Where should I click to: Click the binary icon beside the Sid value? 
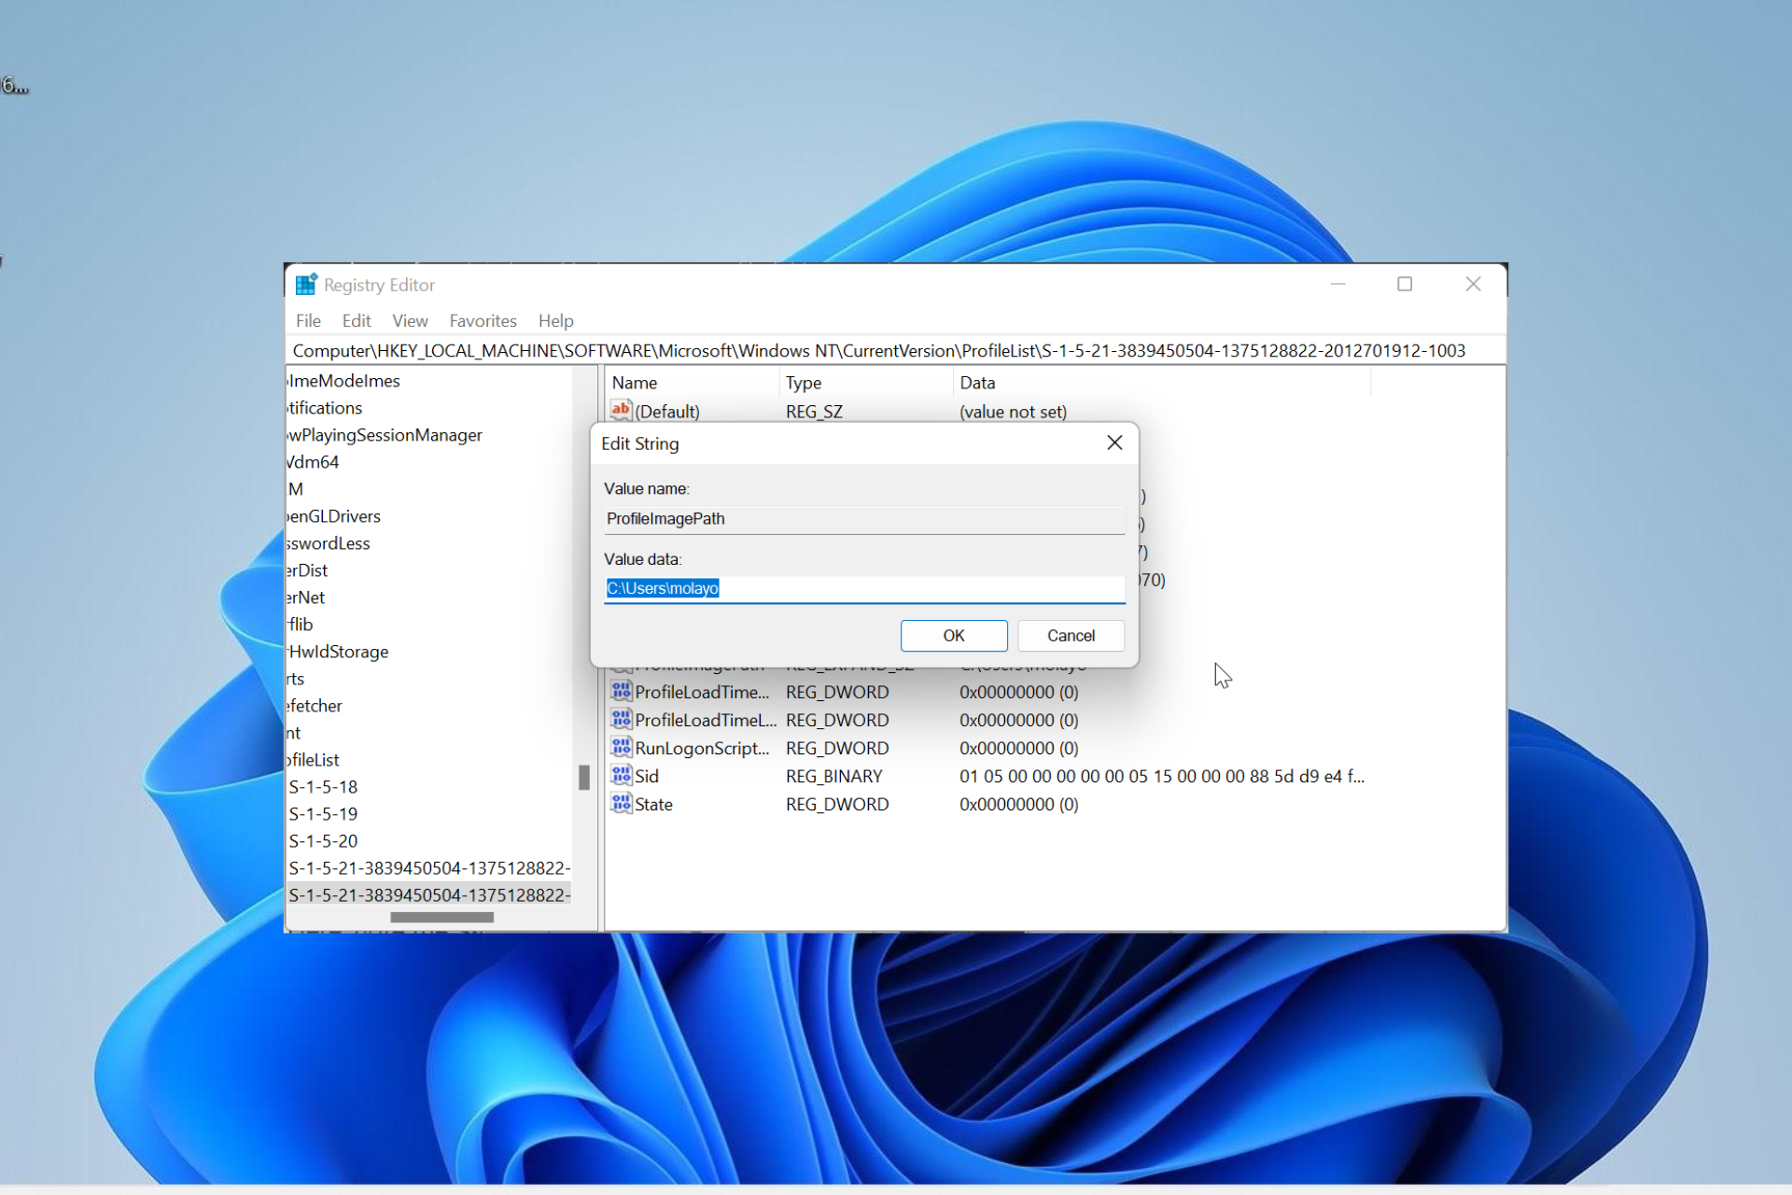[622, 776]
